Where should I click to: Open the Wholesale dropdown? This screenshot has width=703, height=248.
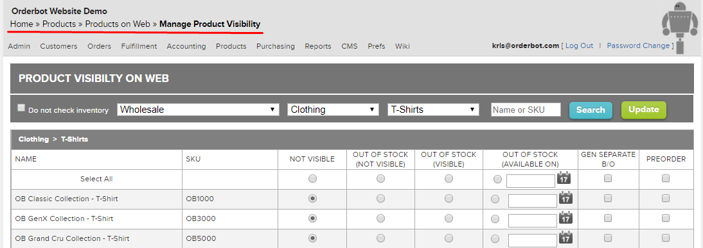pos(198,110)
